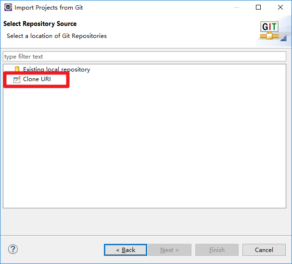Image resolution: width=292 pixels, height=264 pixels.
Task: Close the Import Projects from Git dialog
Action: coord(280,7)
